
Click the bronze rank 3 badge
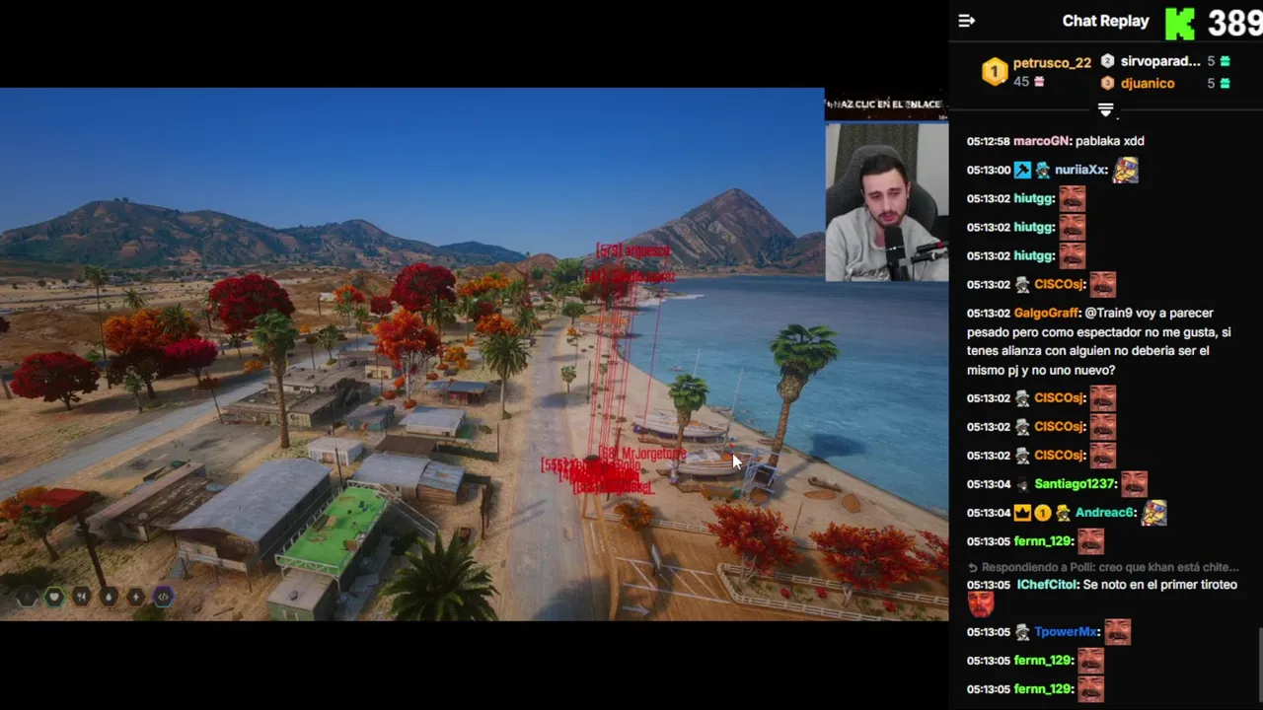pyautogui.click(x=1107, y=84)
